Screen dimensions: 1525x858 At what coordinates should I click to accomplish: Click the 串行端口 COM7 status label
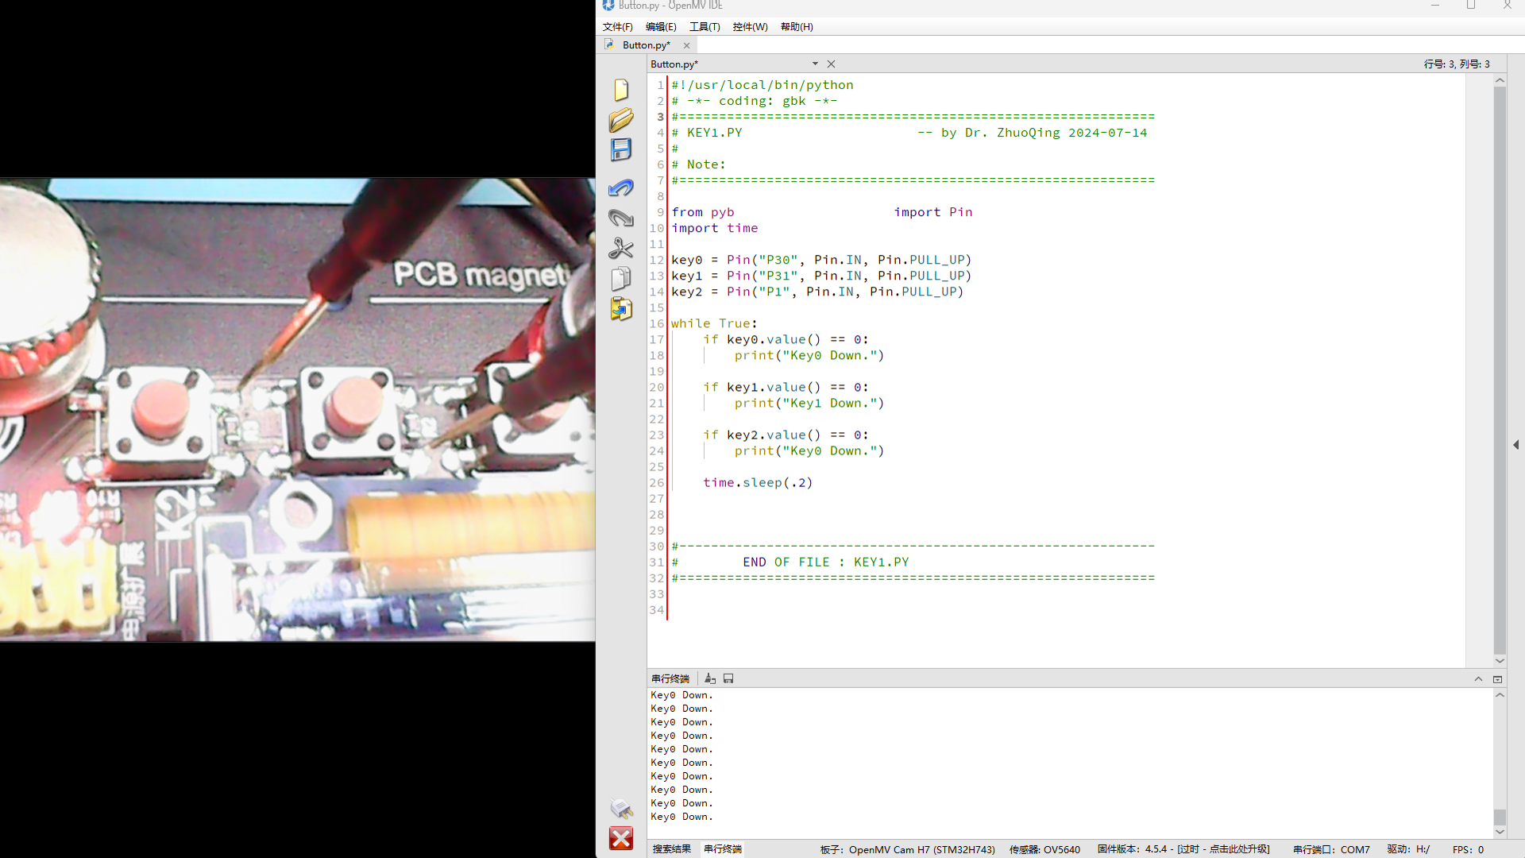pos(1331,849)
